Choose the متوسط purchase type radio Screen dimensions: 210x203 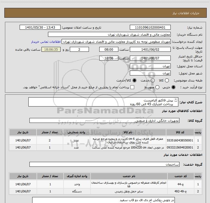click(157, 87)
